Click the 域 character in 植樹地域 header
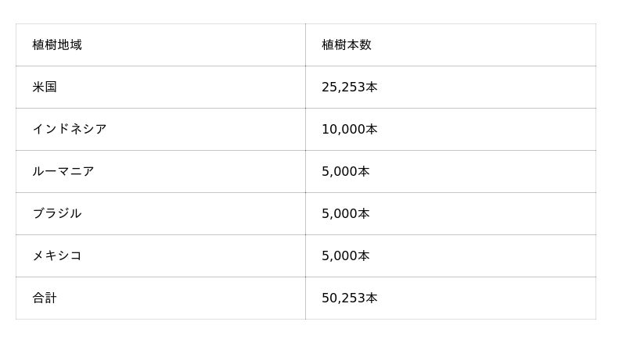626x343 pixels. click(76, 45)
